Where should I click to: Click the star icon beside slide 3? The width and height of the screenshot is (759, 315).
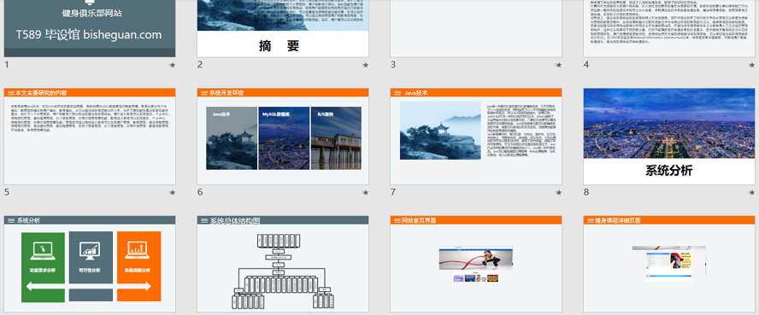(x=558, y=65)
